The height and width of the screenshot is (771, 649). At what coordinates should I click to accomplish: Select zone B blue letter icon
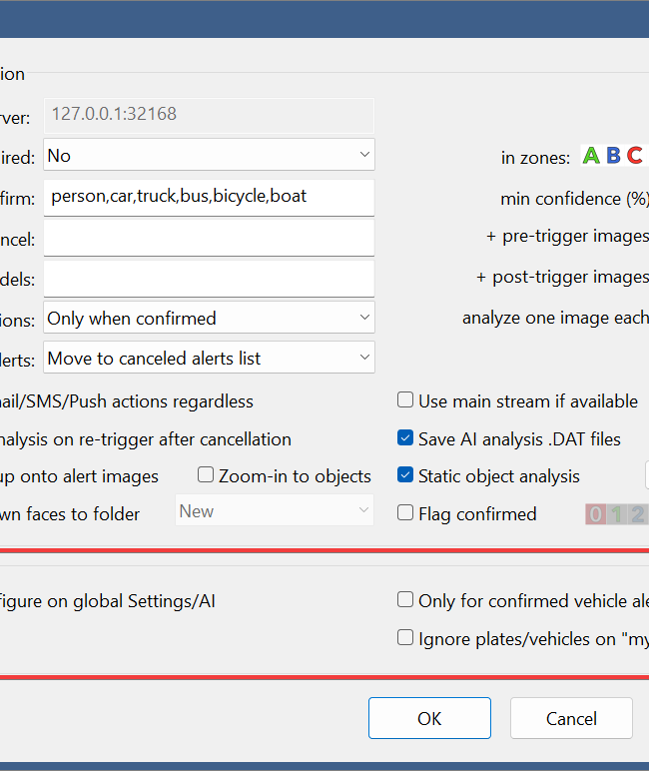pos(613,156)
